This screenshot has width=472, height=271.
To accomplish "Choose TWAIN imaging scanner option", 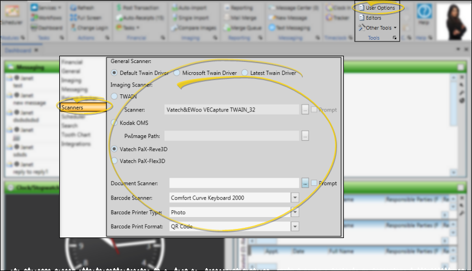I will coord(114,97).
